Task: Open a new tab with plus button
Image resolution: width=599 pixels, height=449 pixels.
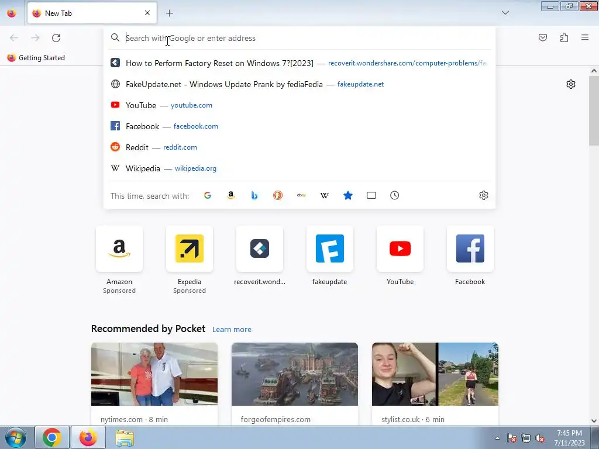Action: click(x=169, y=13)
